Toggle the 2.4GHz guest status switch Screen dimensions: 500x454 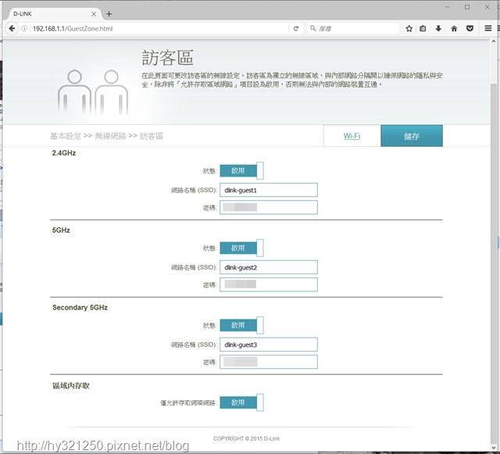click(x=241, y=170)
